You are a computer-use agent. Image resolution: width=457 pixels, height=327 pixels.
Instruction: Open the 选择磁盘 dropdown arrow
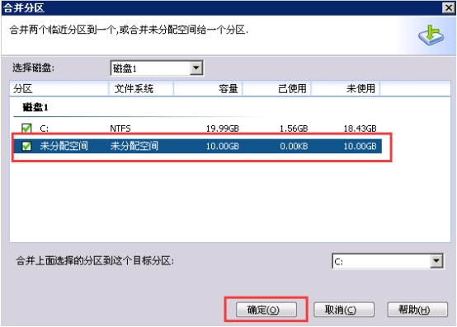196,68
